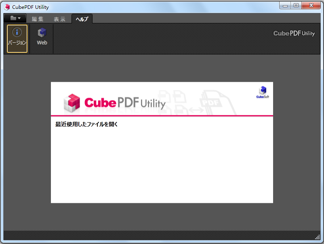Click the CubeSoft logo in the banner
This screenshot has width=324, height=244.
(263, 92)
